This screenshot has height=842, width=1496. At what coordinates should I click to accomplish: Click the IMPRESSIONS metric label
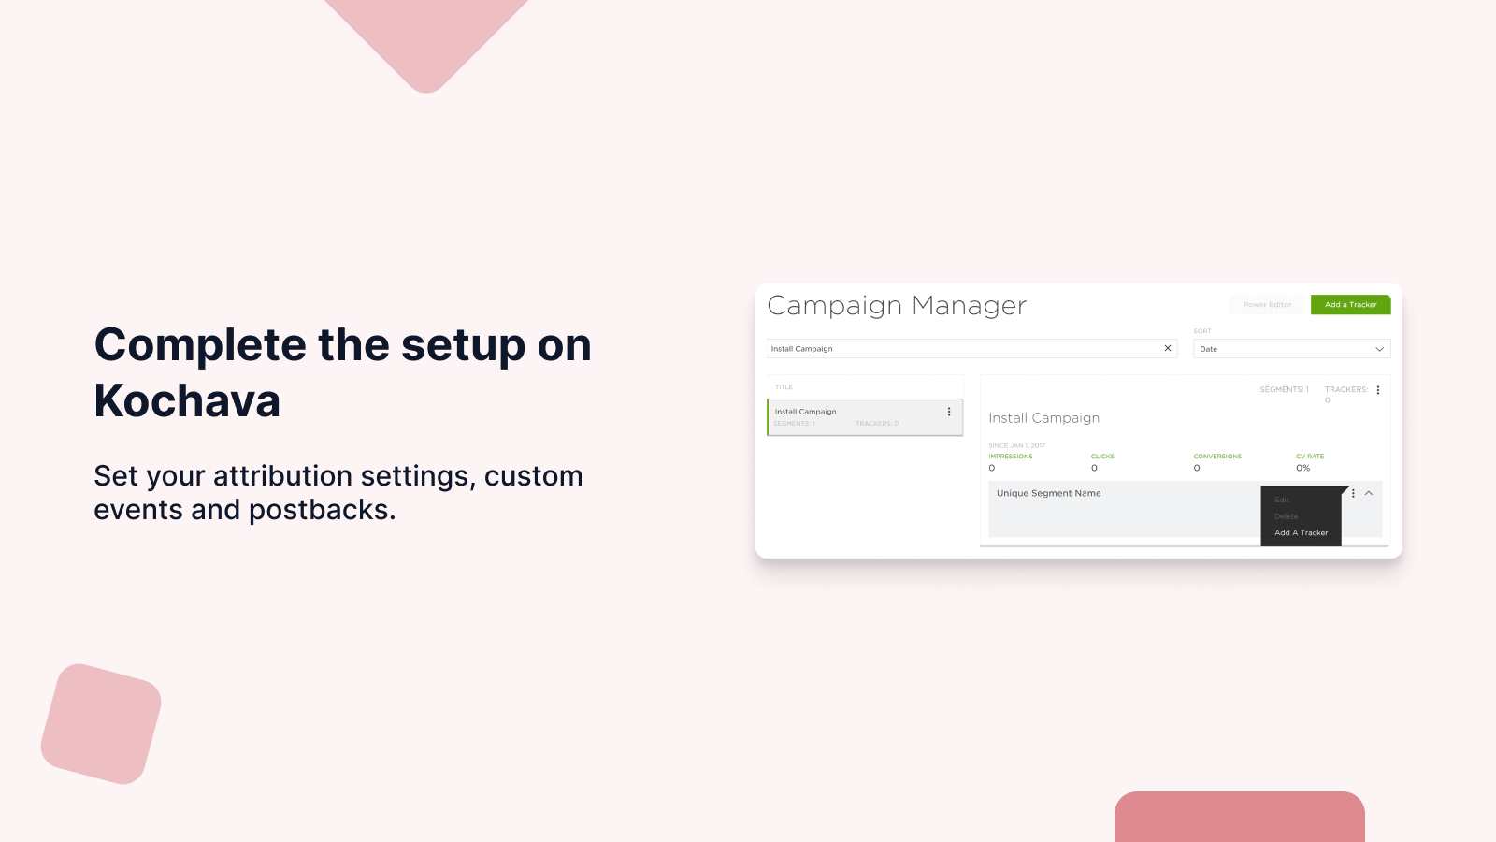coord(1011,457)
